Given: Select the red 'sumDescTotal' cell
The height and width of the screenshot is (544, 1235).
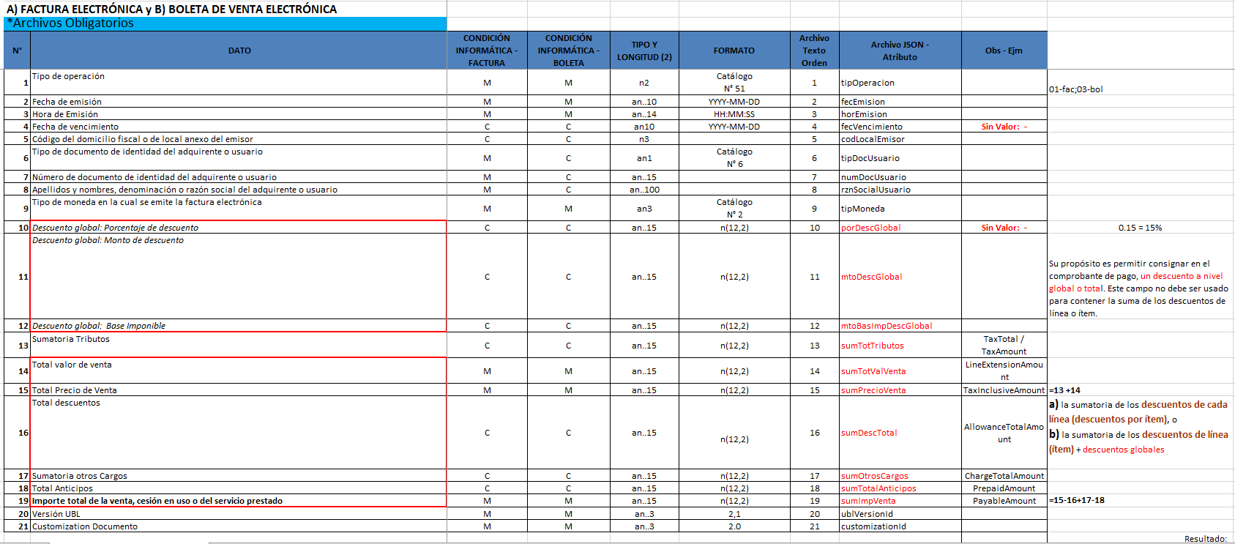Looking at the screenshot, I should point(900,433).
